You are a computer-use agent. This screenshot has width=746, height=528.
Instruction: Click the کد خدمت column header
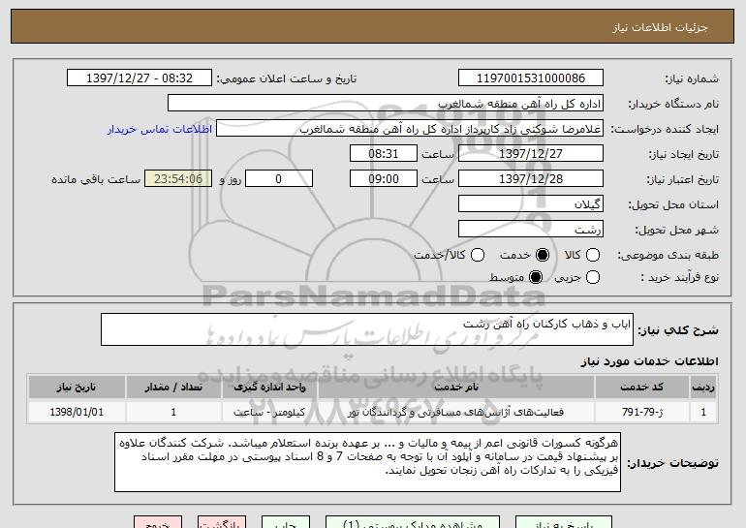point(641,388)
